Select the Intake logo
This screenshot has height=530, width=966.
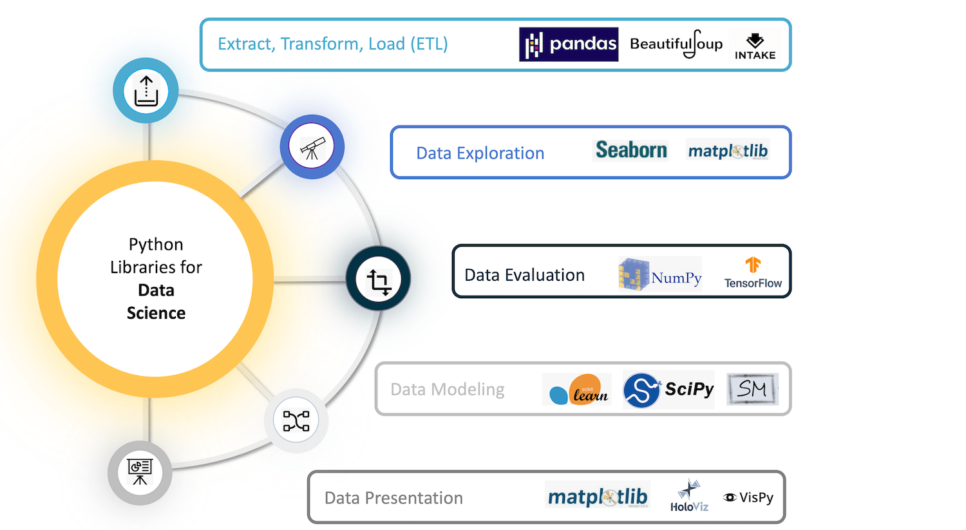755,46
